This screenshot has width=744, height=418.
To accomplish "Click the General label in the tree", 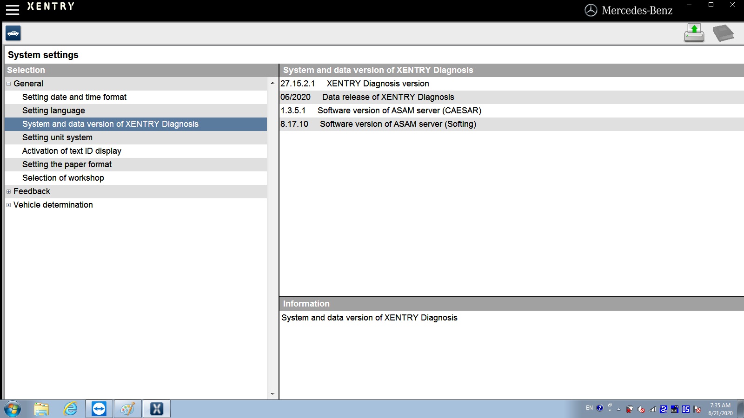I will click(x=28, y=84).
